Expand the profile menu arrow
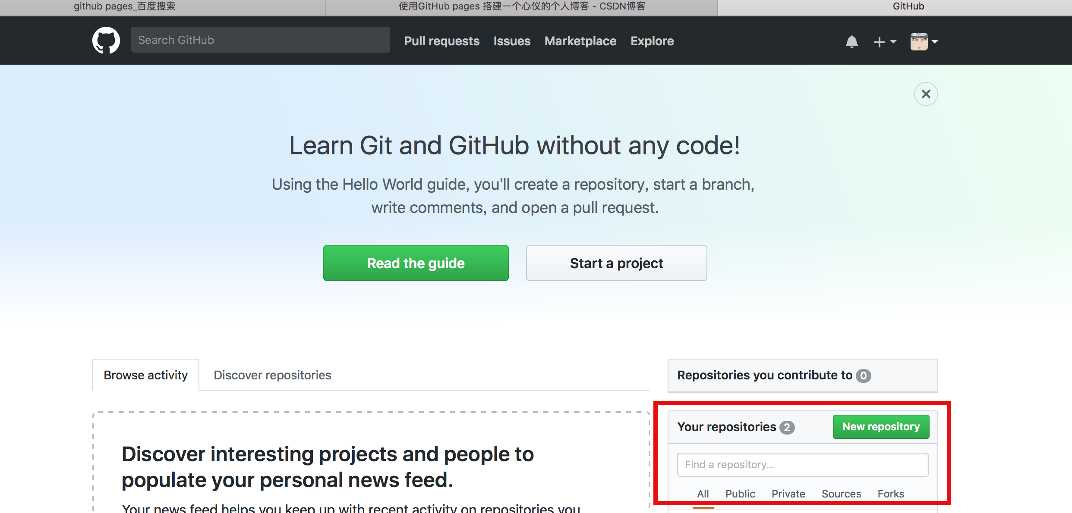1072x513 pixels. click(x=935, y=42)
